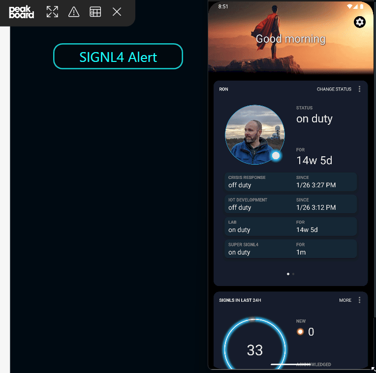This screenshot has width=376, height=373.
Task: Tap the first page indicator dot
Action: click(x=288, y=274)
